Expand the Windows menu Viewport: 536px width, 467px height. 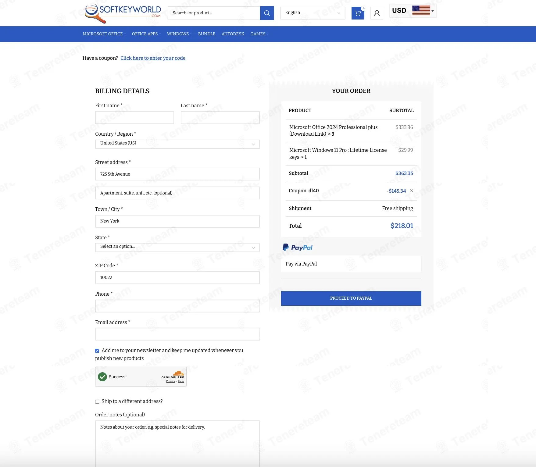[179, 34]
